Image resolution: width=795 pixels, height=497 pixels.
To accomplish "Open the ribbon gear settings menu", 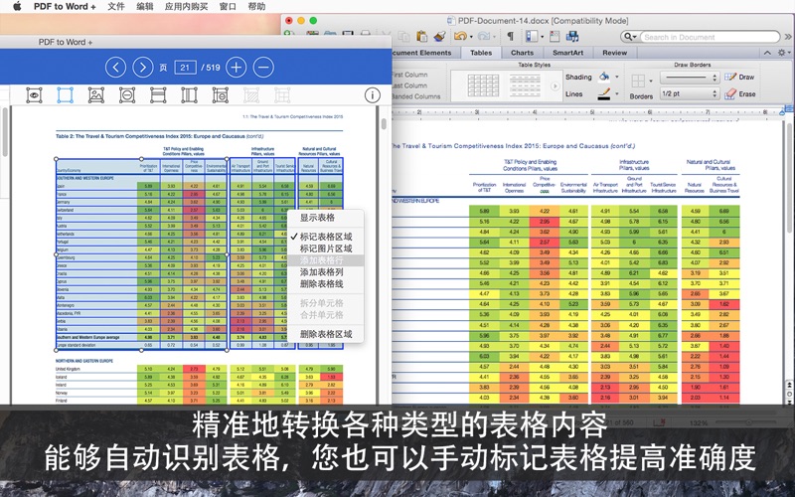I will [x=784, y=53].
